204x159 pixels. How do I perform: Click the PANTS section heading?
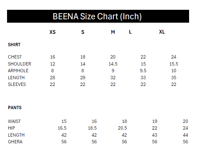click(15, 107)
